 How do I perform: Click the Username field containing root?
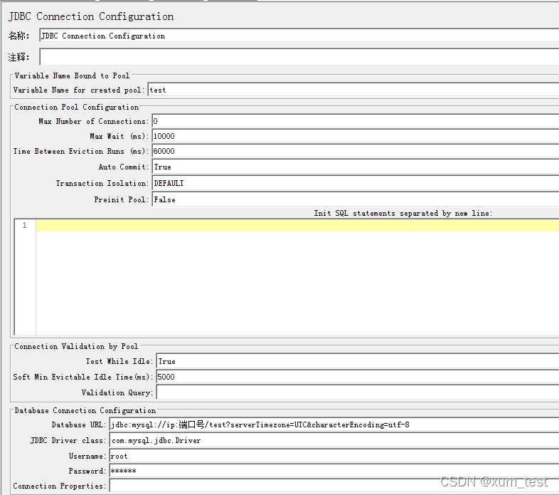[x=334, y=456]
